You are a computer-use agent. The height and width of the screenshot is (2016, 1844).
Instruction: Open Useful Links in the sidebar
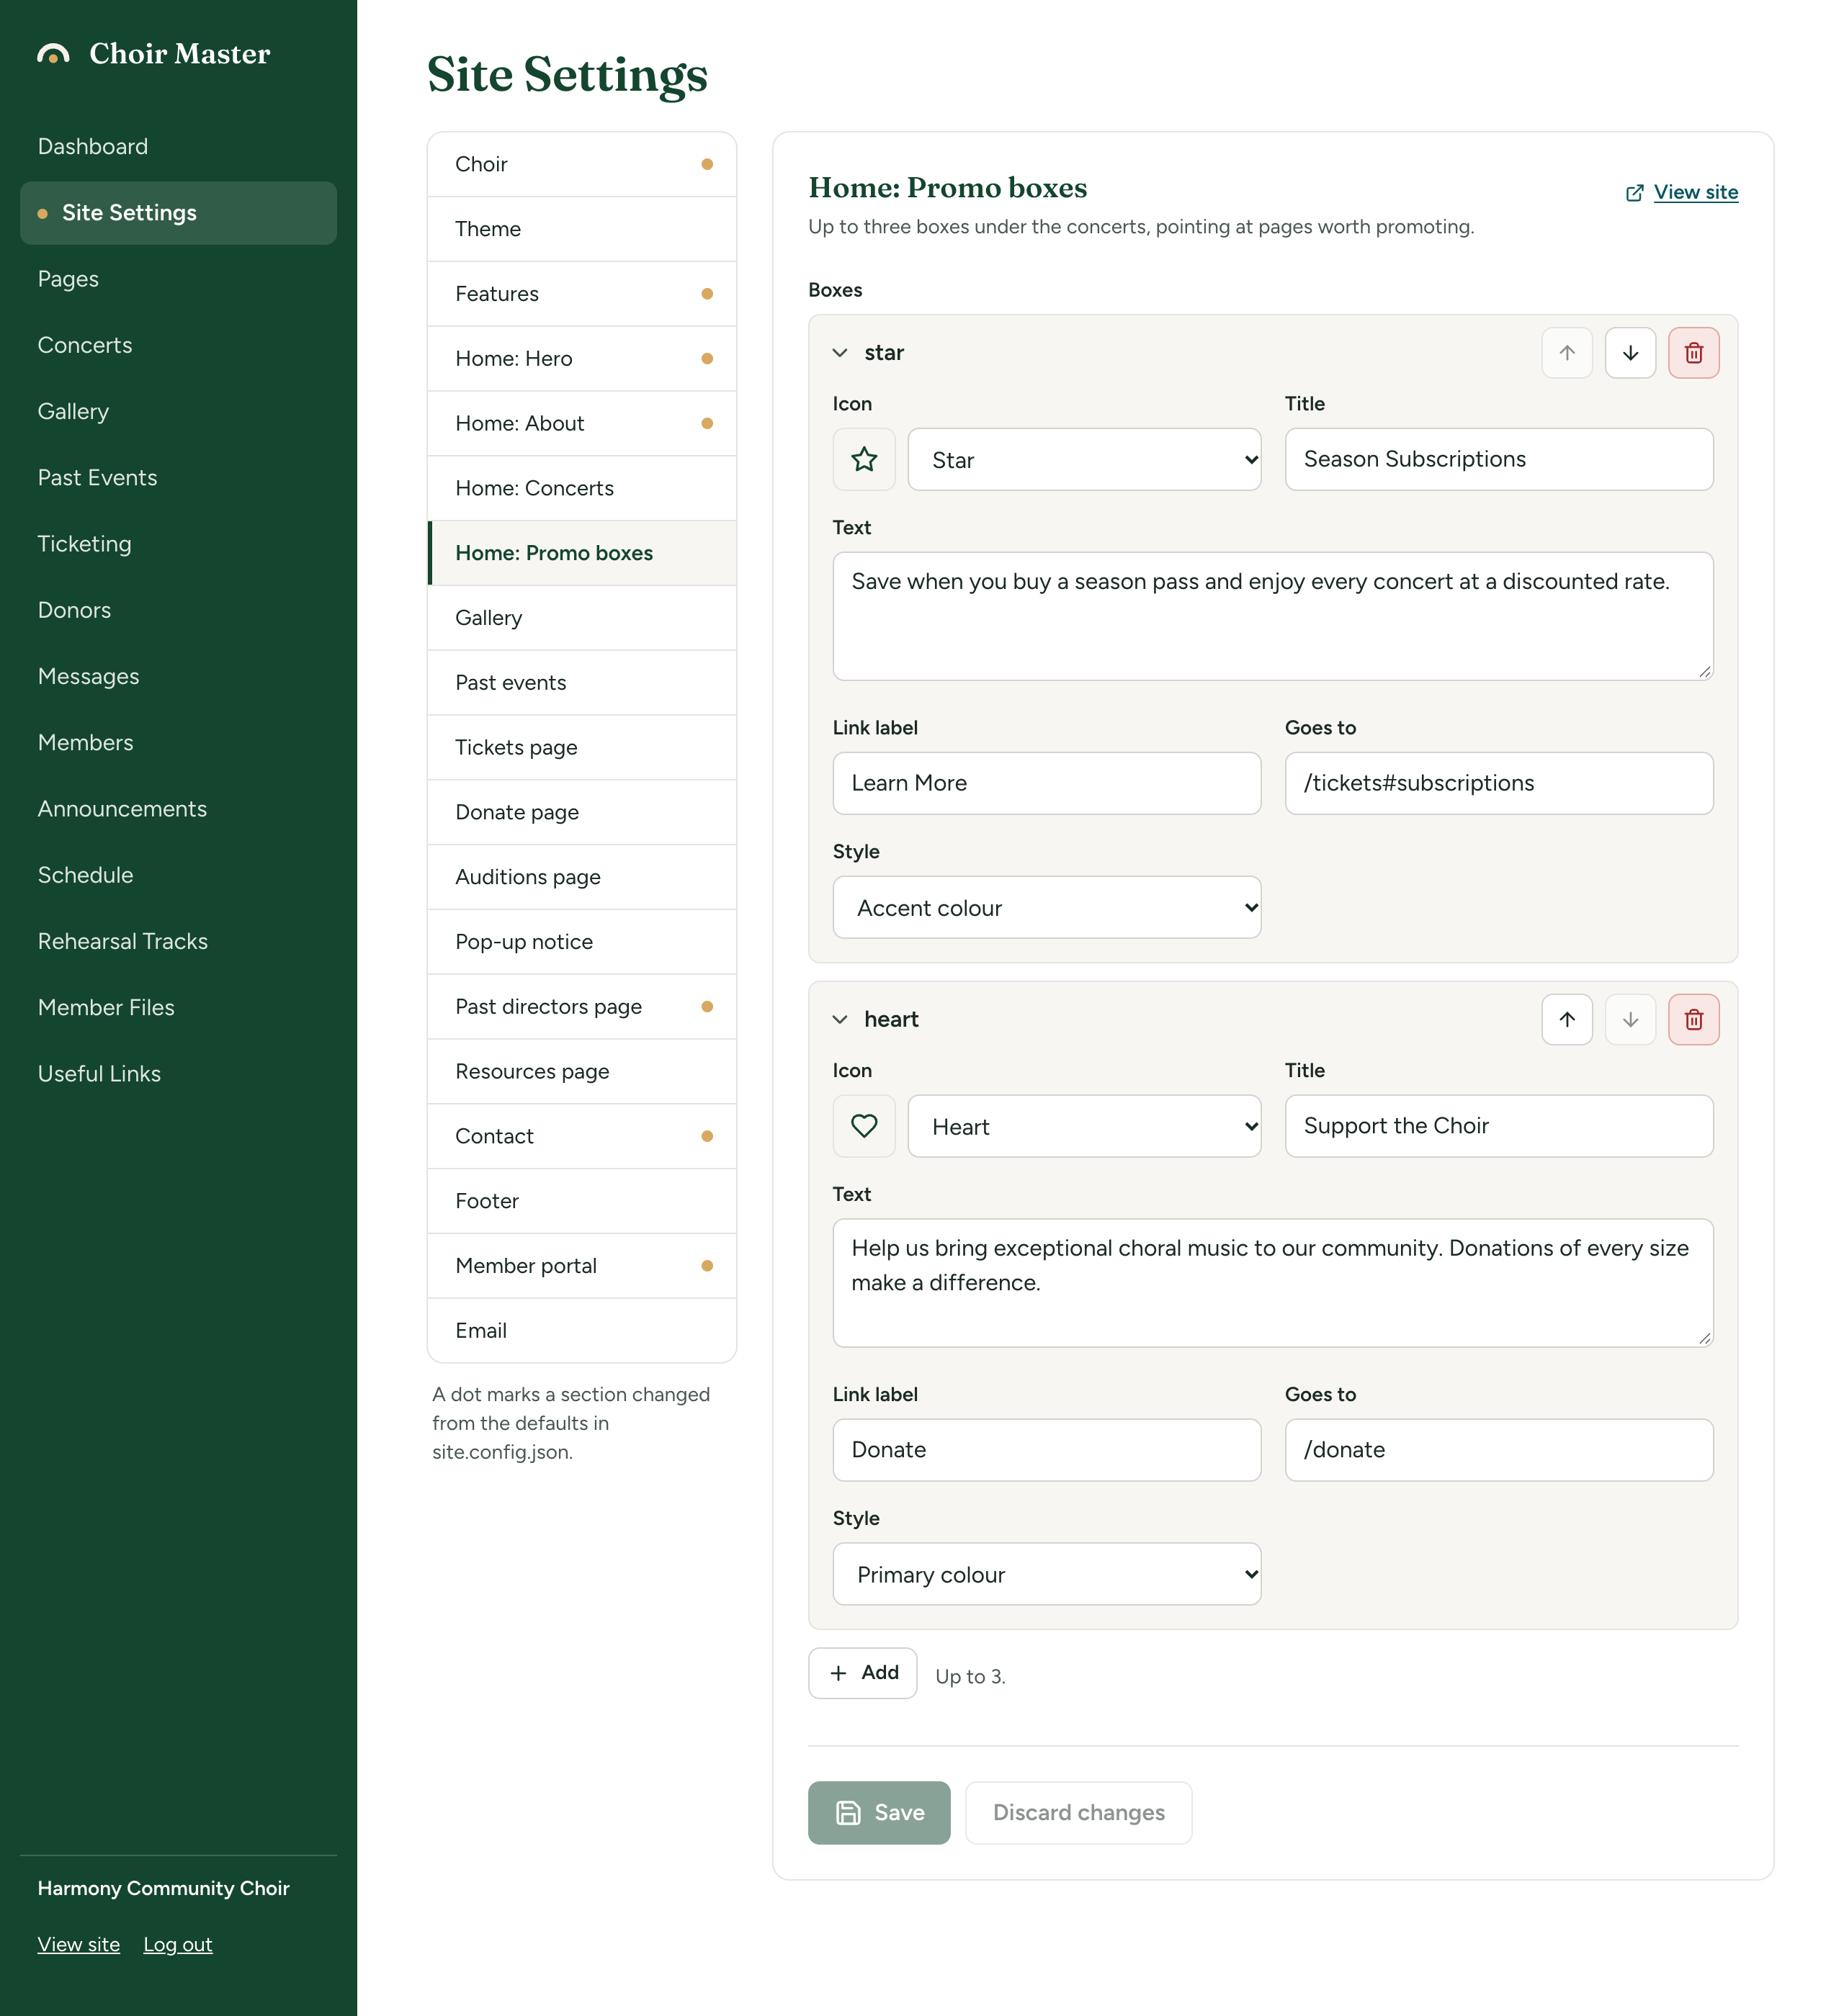click(x=178, y=1074)
